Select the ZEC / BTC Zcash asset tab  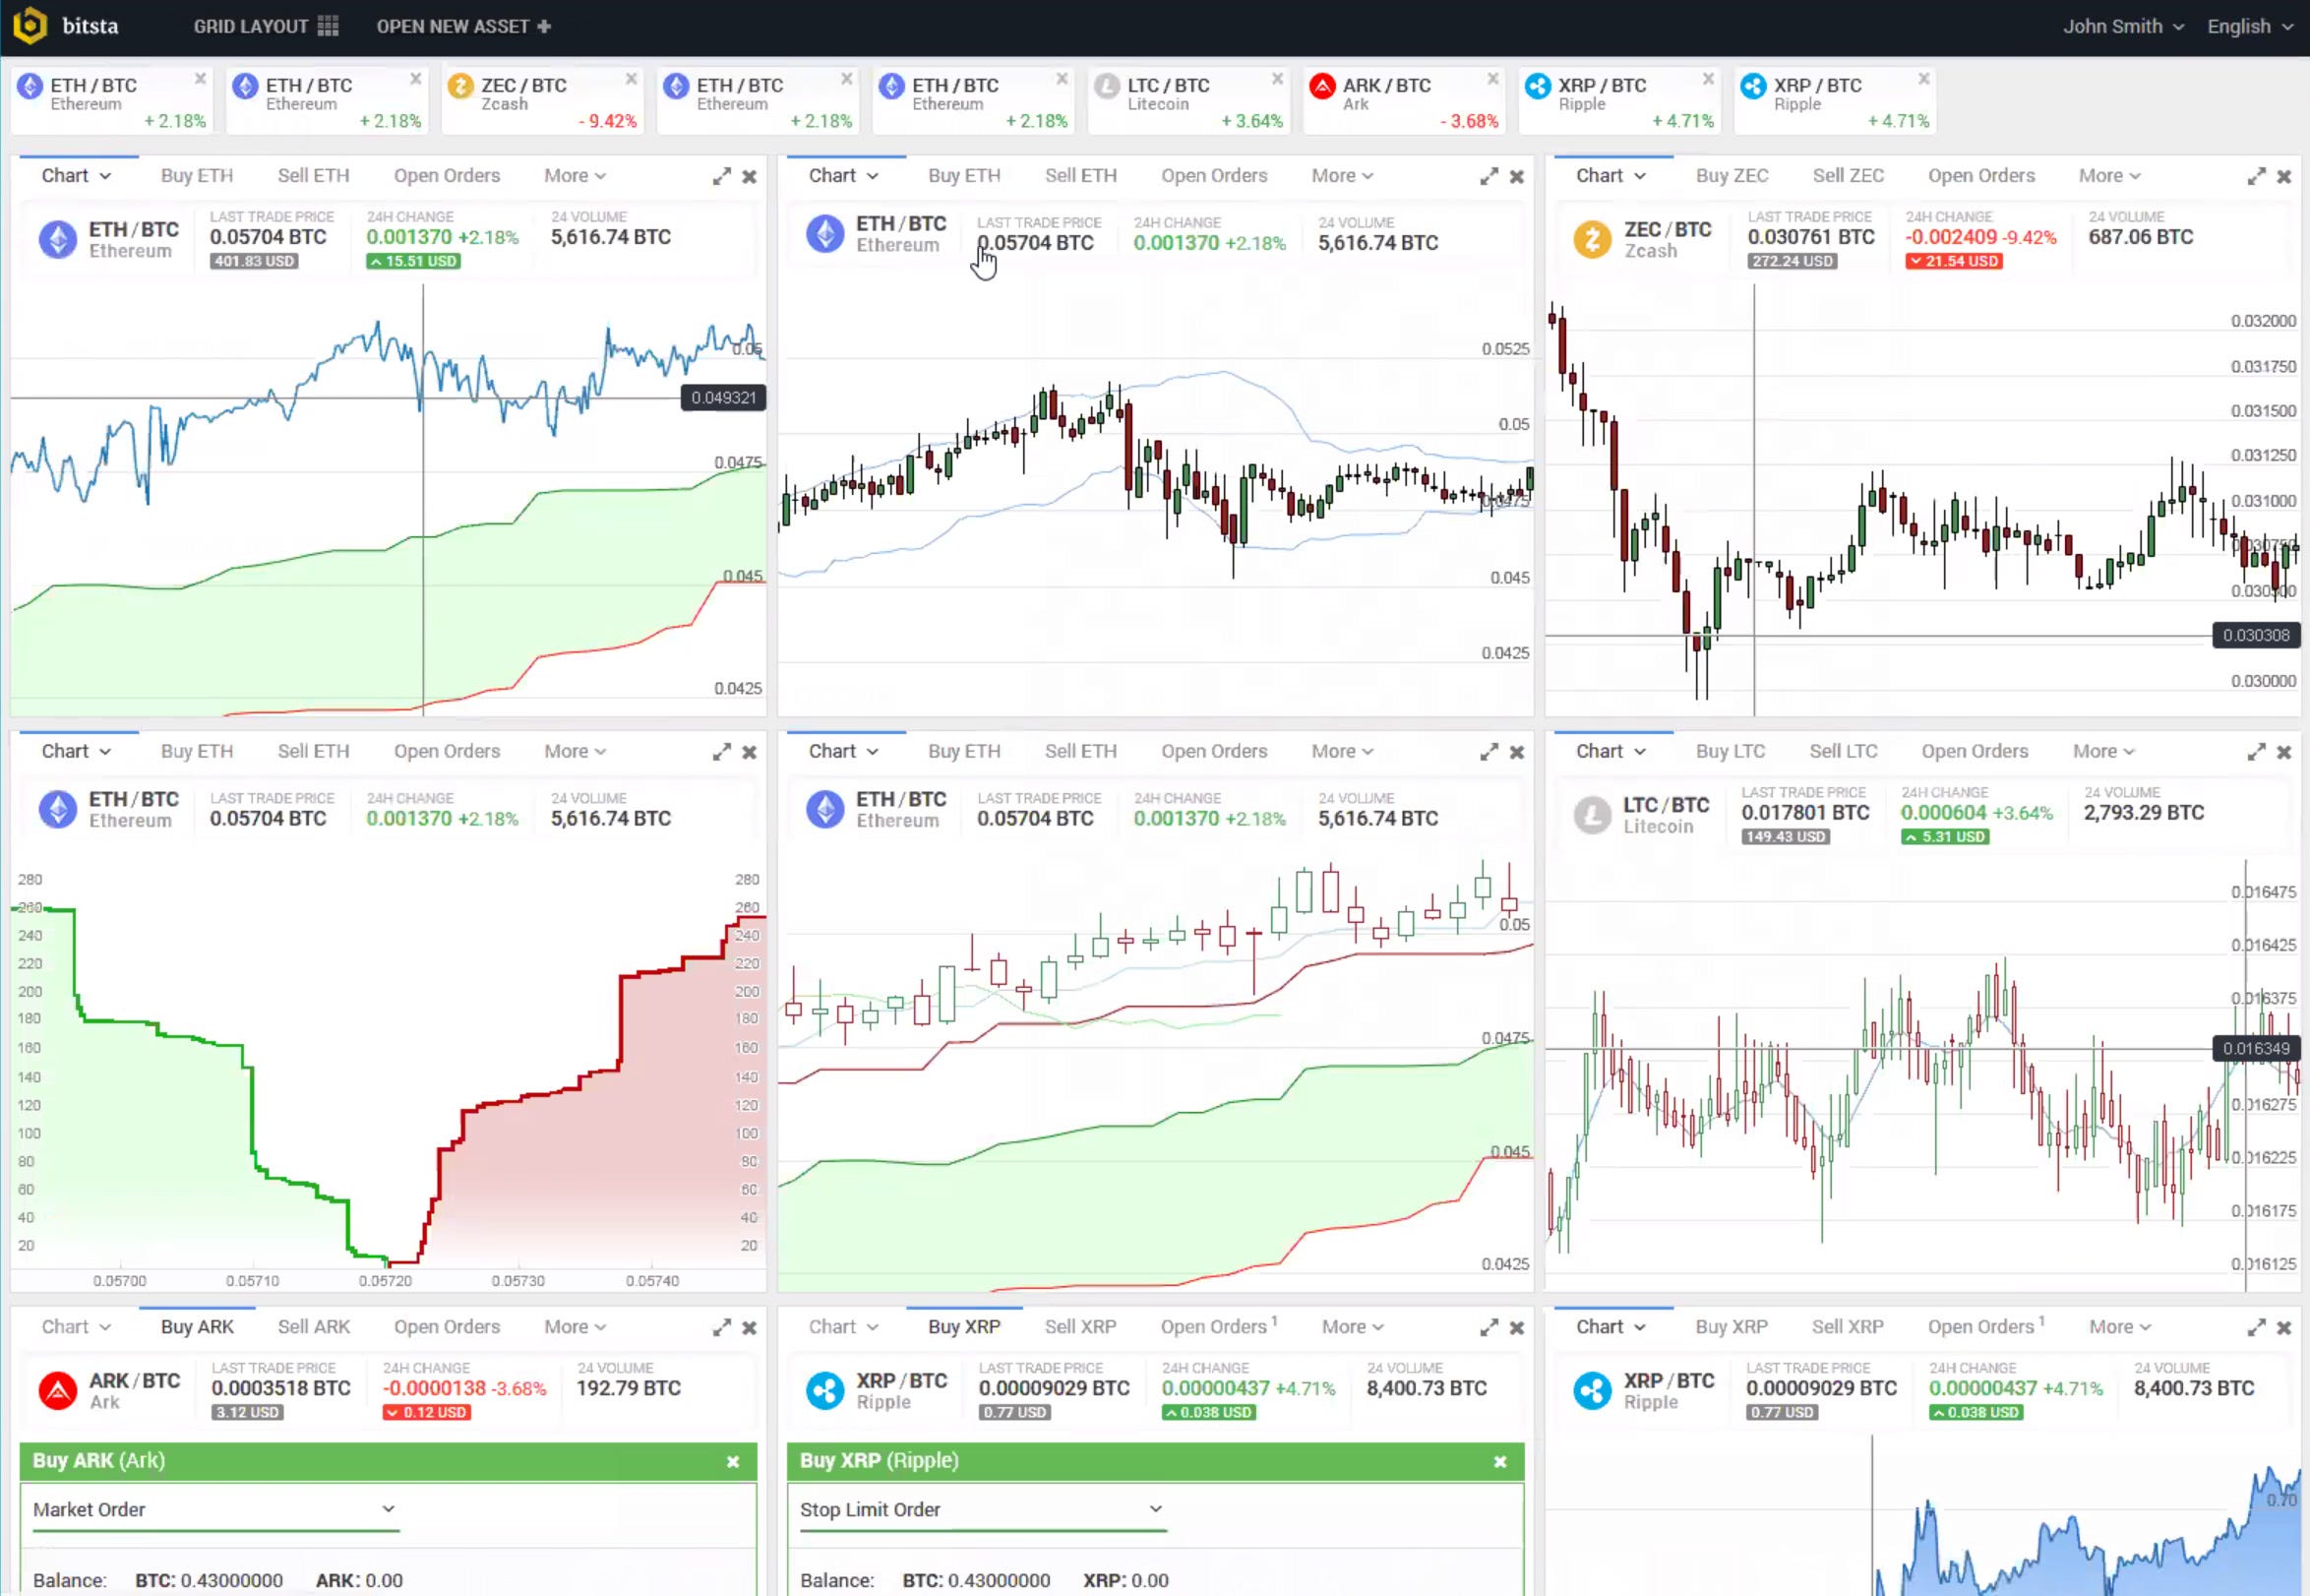pyautogui.click(x=542, y=99)
